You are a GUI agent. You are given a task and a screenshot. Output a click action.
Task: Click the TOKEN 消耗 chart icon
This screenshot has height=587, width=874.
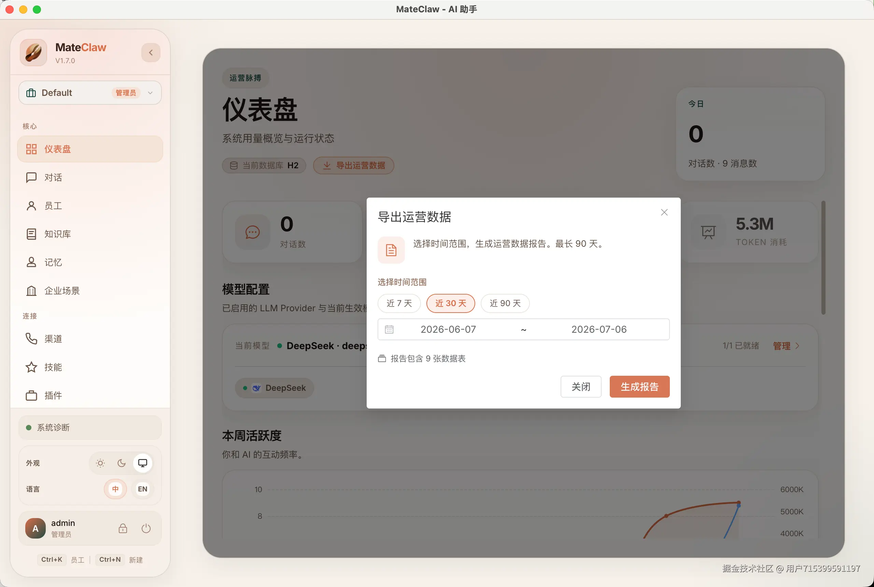coord(708,232)
